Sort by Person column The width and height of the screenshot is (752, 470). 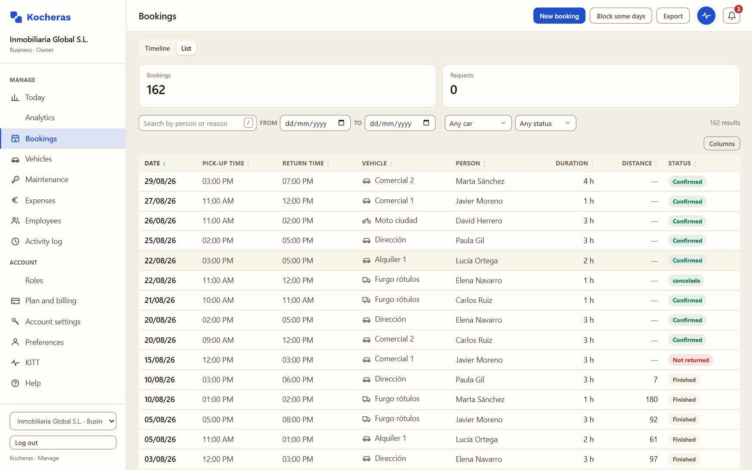471,163
